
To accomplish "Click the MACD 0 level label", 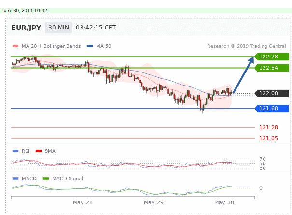I will [x=261, y=188].
